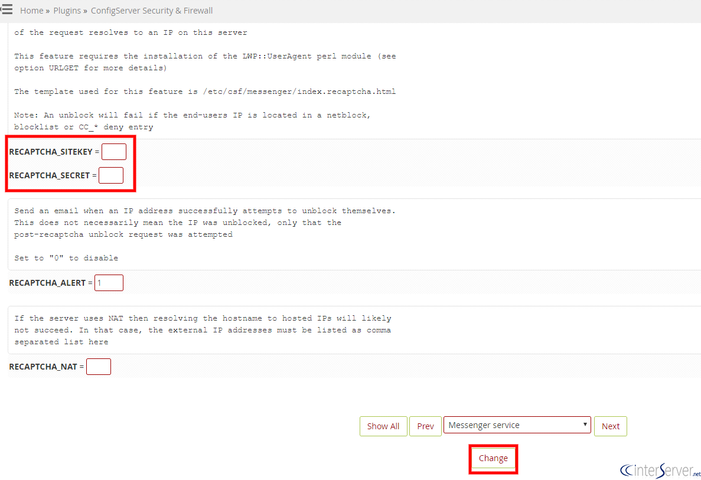Click 'Send an email when an IP' description
The image size is (701, 480).
point(205,223)
